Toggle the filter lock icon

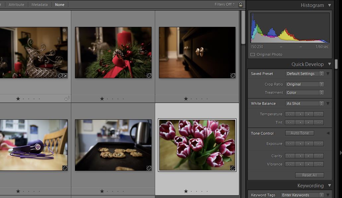click(x=240, y=5)
